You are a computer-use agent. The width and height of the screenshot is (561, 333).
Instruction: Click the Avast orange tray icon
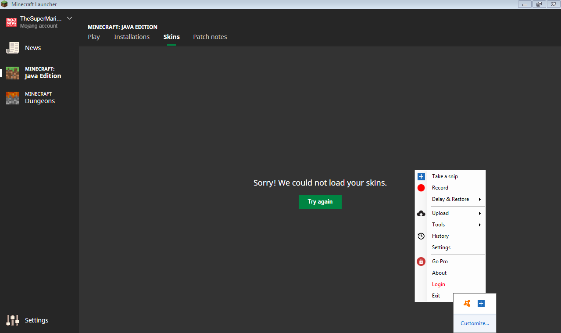coord(467,304)
